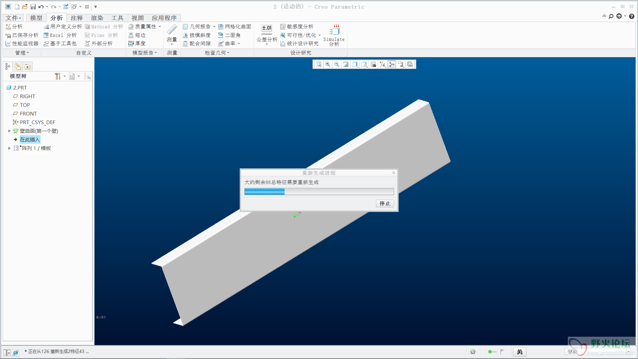Switch to the 注释 ribbon tab
Image resolution: width=638 pixels, height=359 pixels.
click(x=77, y=18)
